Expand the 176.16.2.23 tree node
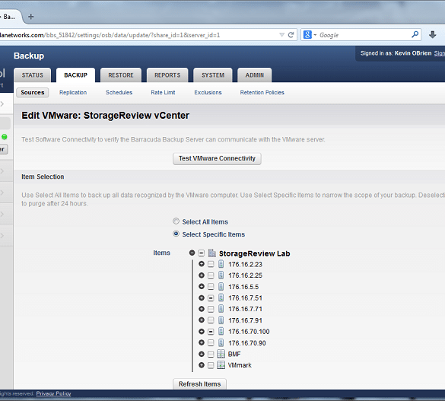The width and height of the screenshot is (445, 401). 202,264
